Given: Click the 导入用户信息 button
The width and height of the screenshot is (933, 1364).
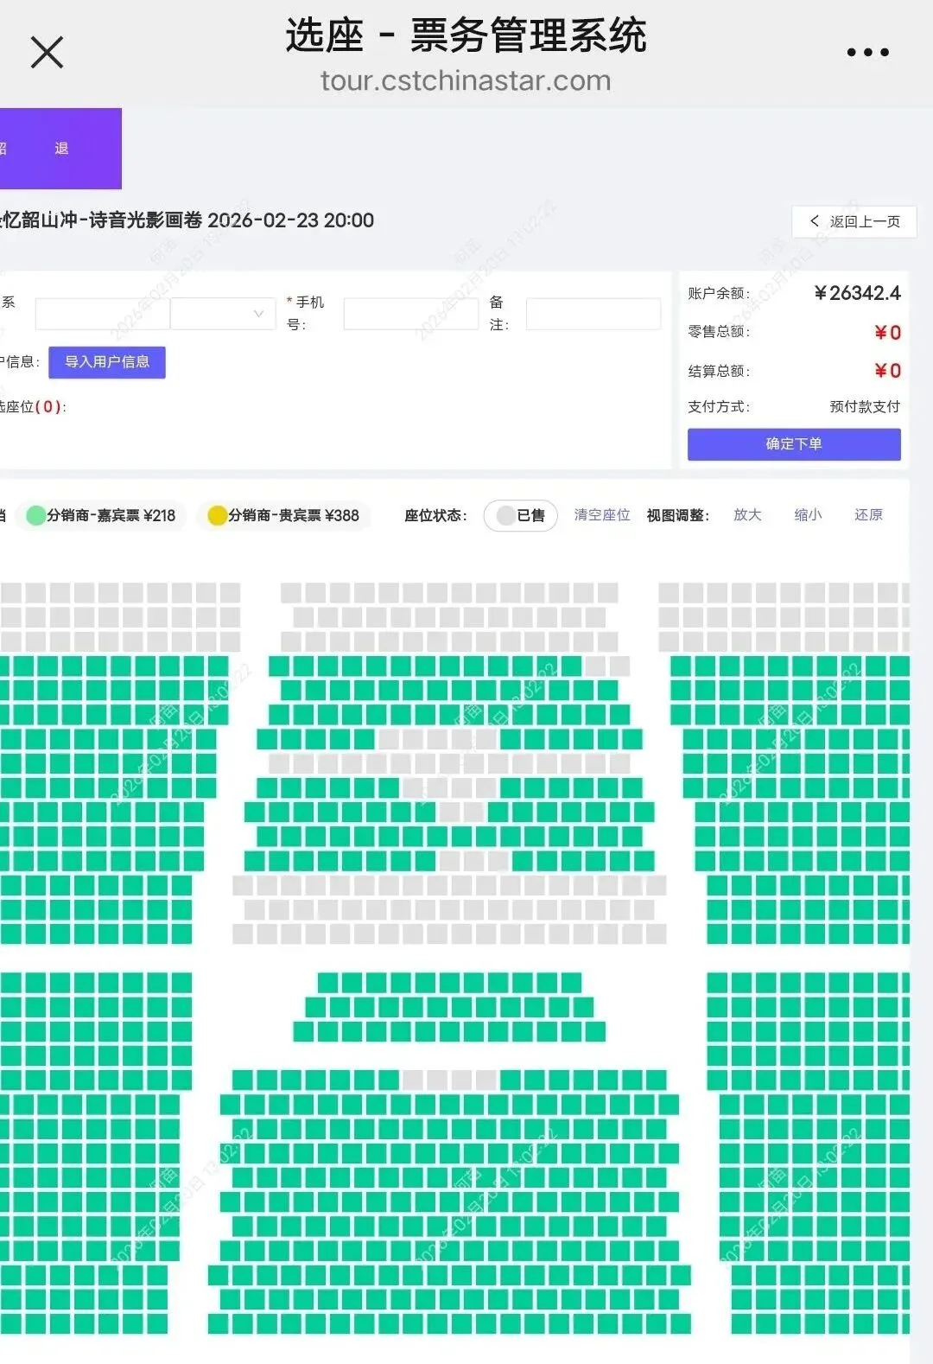Looking at the screenshot, I should (107, 362).
